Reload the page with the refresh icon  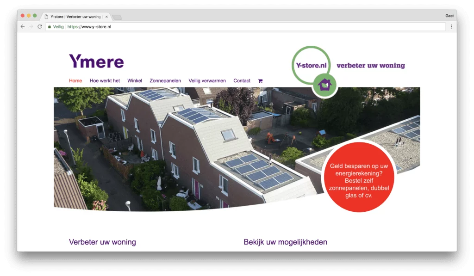(40, 27)
